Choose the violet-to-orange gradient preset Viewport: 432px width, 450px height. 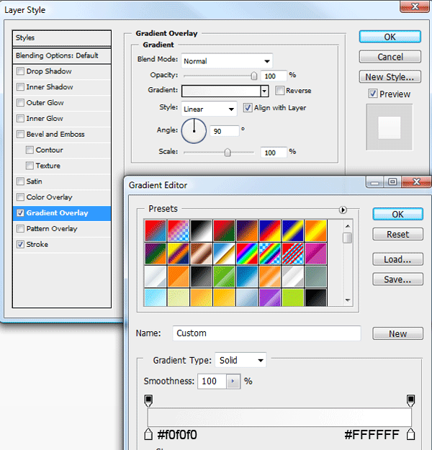coord(247,230)
